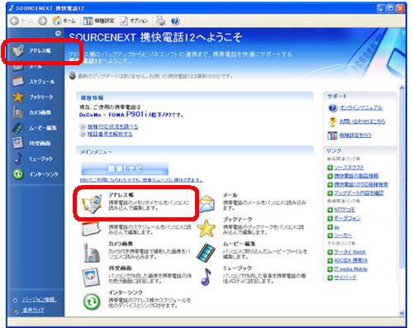Click the 音声ガイド link at sidebar bottom

pyautogui.click(x=33, y=310)
